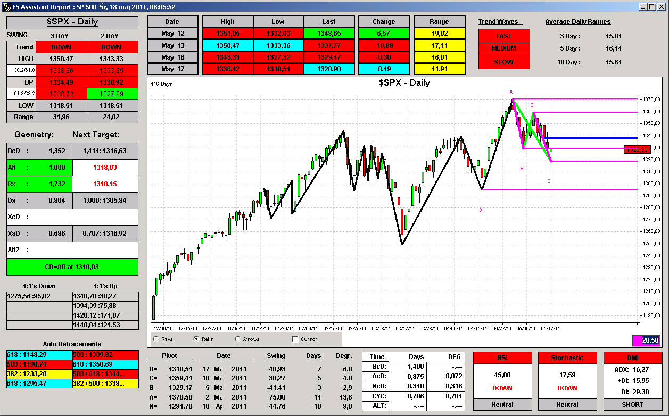669x416 pixels.
Task: Click the 1275,56 :95,02 down entry
Action: coord(39,296)
